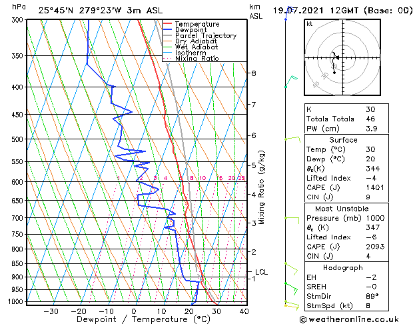Click the K index value 30
Image resolution: width=419 pixels, height=324 pixels.
click(x=370, y=109)
